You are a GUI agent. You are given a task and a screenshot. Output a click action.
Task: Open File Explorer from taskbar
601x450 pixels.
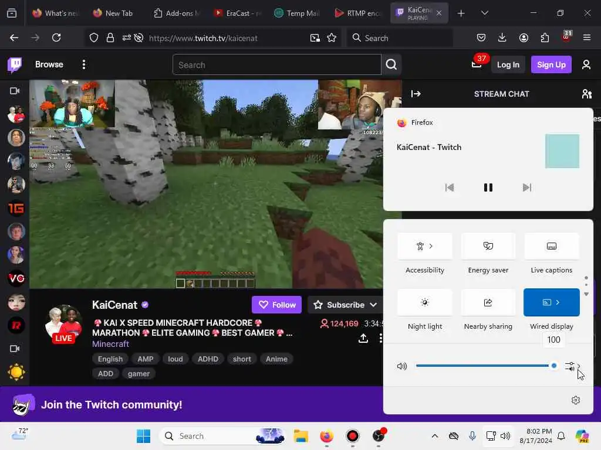coord(301,436)
